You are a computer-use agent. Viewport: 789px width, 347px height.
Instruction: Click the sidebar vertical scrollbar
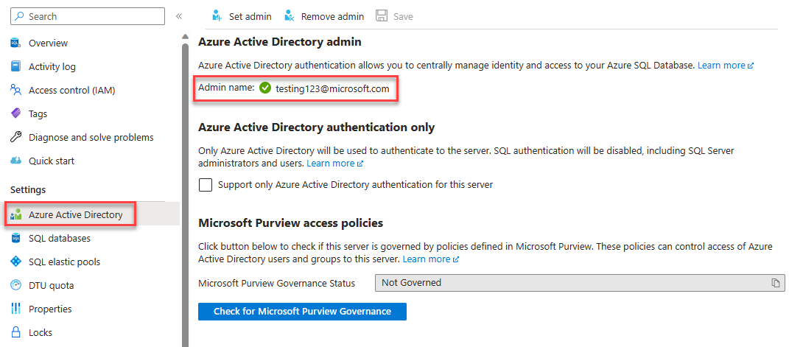(185, 184)
